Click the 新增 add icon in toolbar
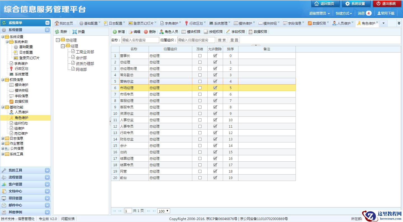403x222 pixels. (115, 32)
